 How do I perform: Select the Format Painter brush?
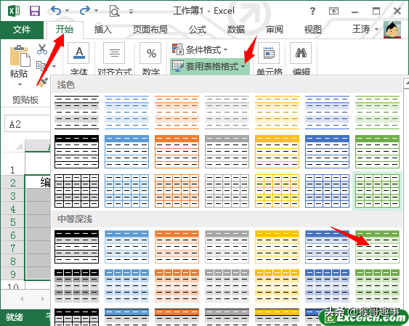point(43,82)
